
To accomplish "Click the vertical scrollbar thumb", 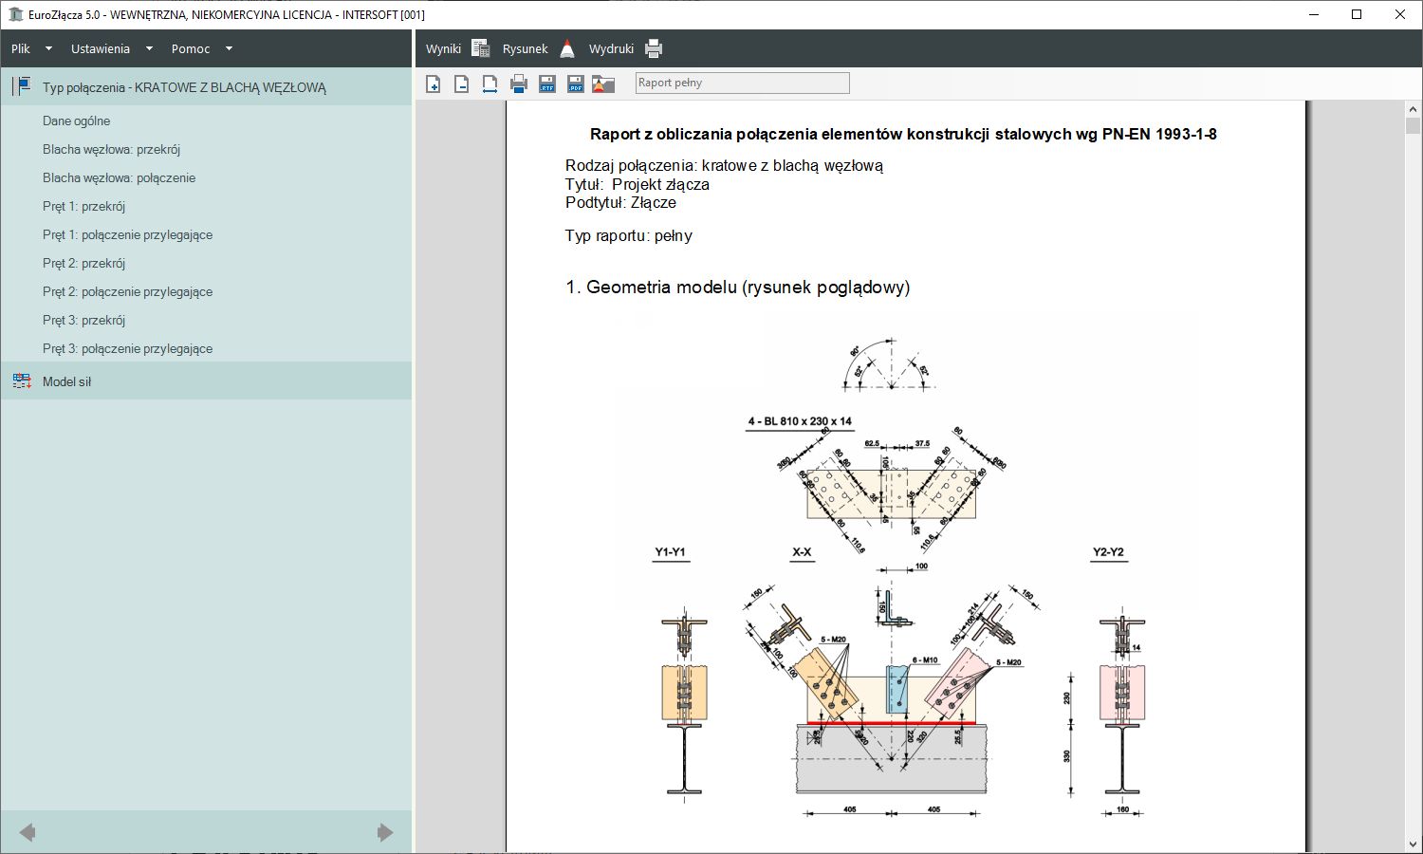I will (x=1413, y=126).
